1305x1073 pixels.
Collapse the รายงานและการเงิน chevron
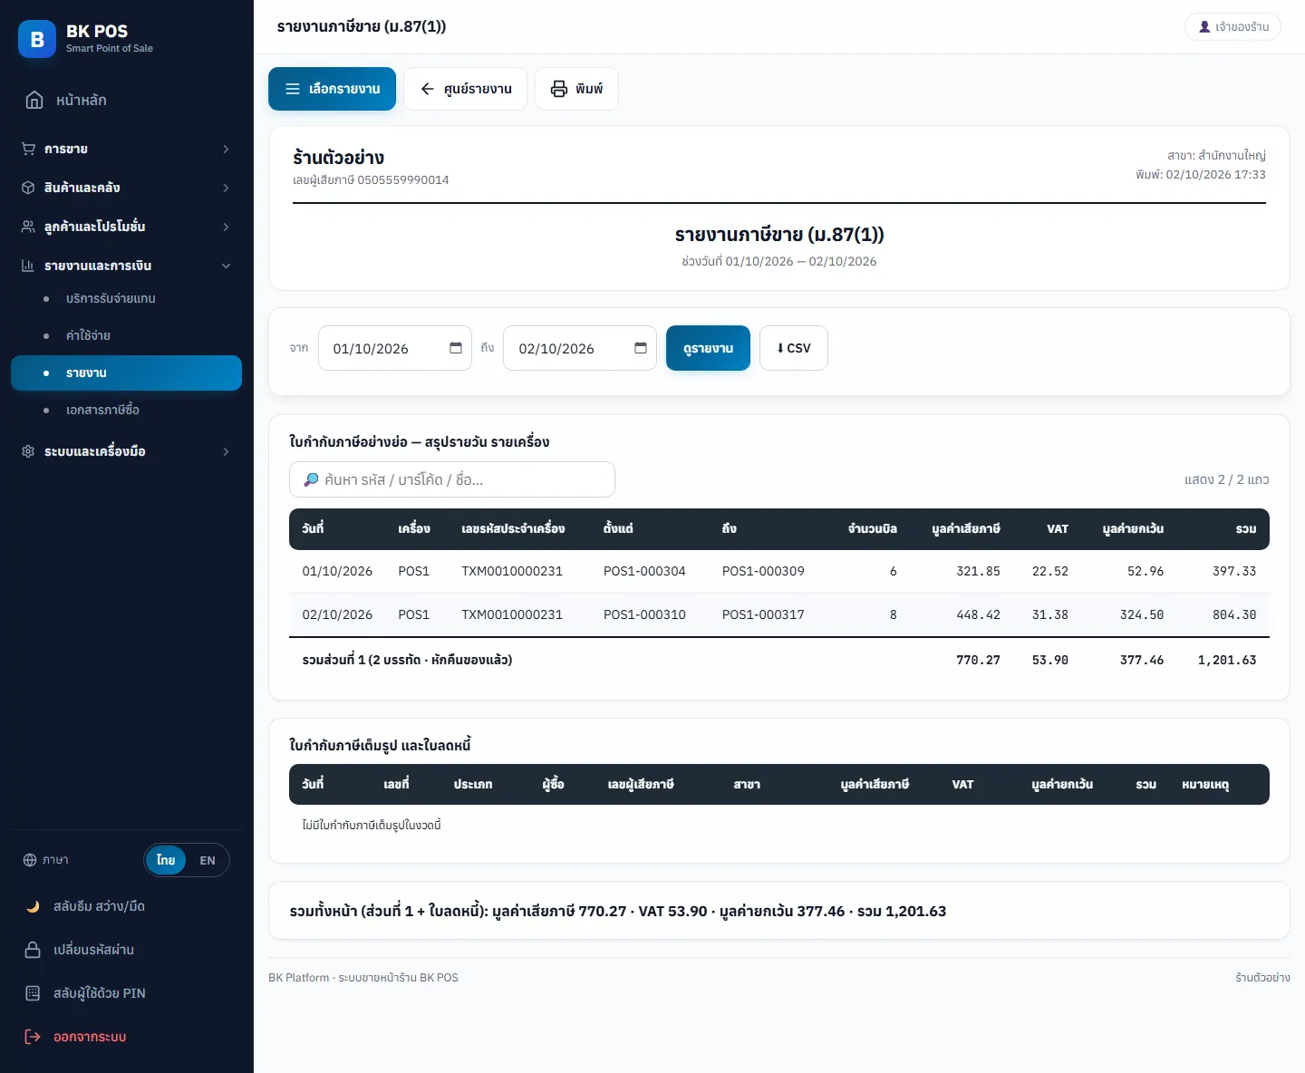(226, 266)
